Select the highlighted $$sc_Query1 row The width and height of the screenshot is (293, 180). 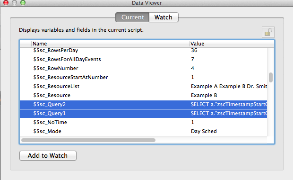pyautogui.click(x=144, y=113)
